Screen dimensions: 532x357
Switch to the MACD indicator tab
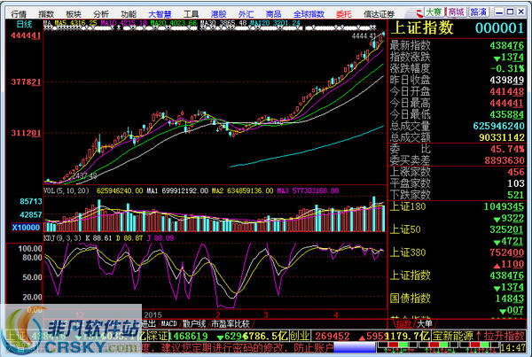tap(168, 324)
